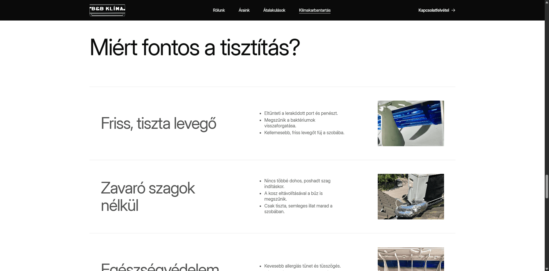Click 'Eltünteti a lerakódott port és penészt.'

[301, 113]
